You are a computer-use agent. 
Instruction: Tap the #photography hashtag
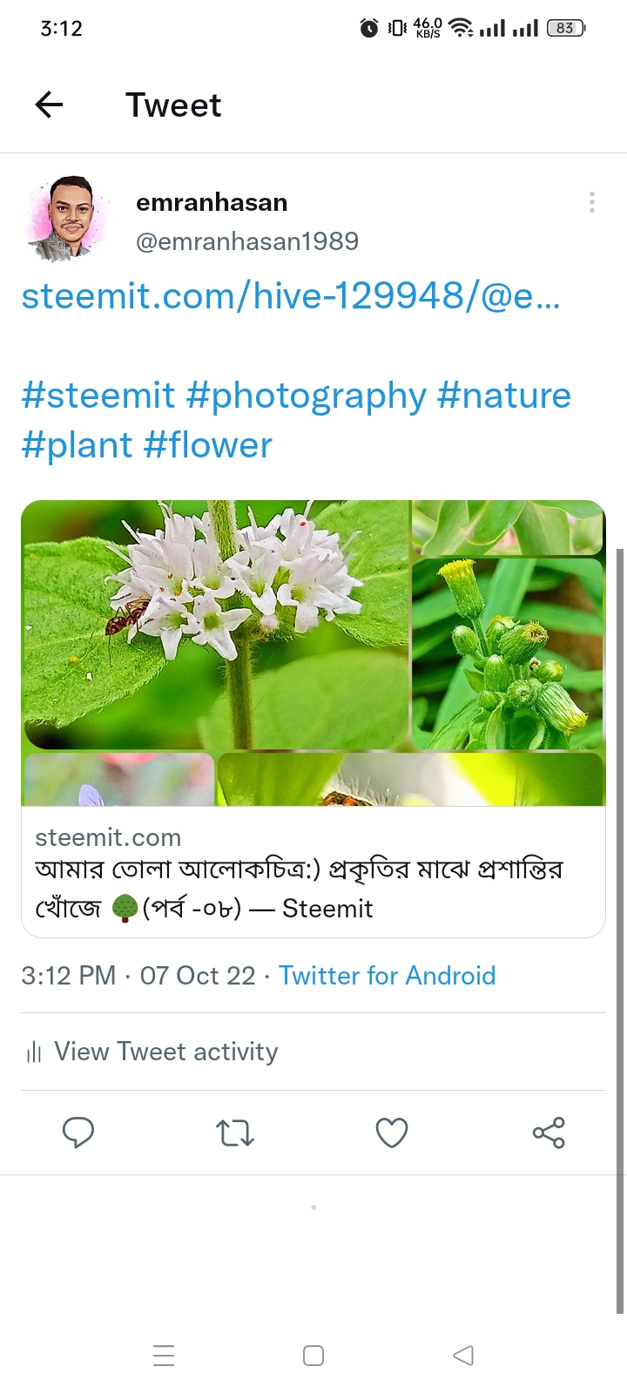point(306,396)
